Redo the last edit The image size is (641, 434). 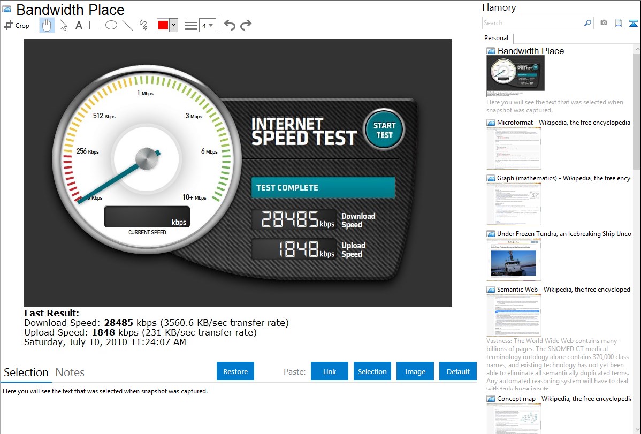246,25
